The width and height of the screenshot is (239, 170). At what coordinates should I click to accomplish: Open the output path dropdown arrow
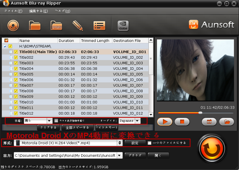click(x=120, y=156)
